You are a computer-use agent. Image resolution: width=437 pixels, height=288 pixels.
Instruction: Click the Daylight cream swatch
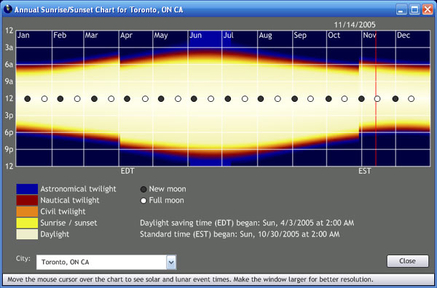27,234
